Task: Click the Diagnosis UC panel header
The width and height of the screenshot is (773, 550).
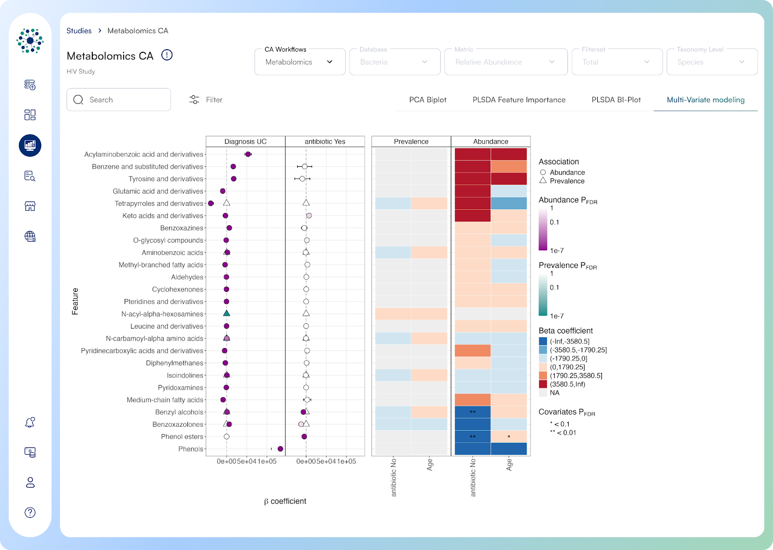Action: (x=245, y=142)
